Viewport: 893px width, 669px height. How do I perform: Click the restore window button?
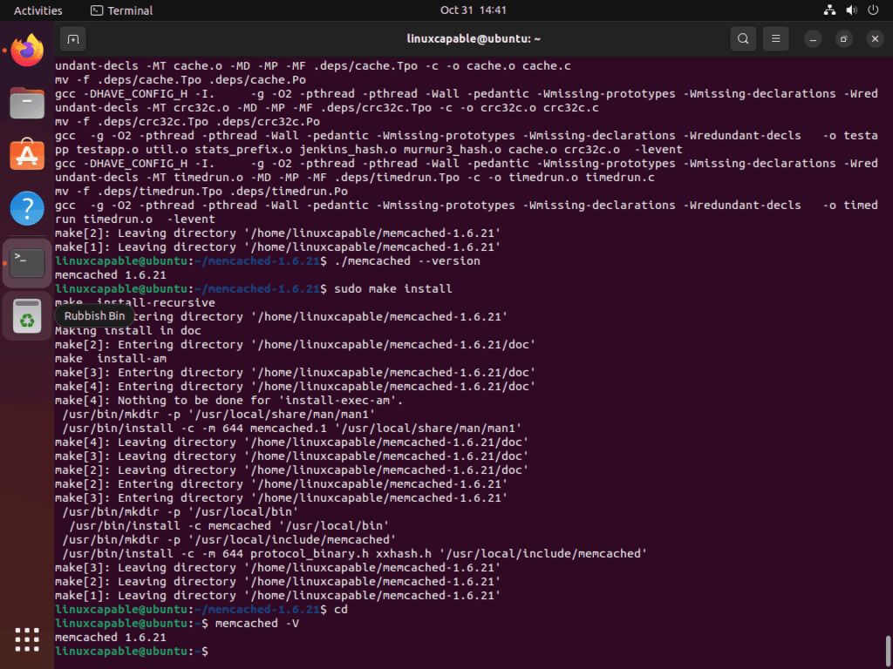pos(842,38)
